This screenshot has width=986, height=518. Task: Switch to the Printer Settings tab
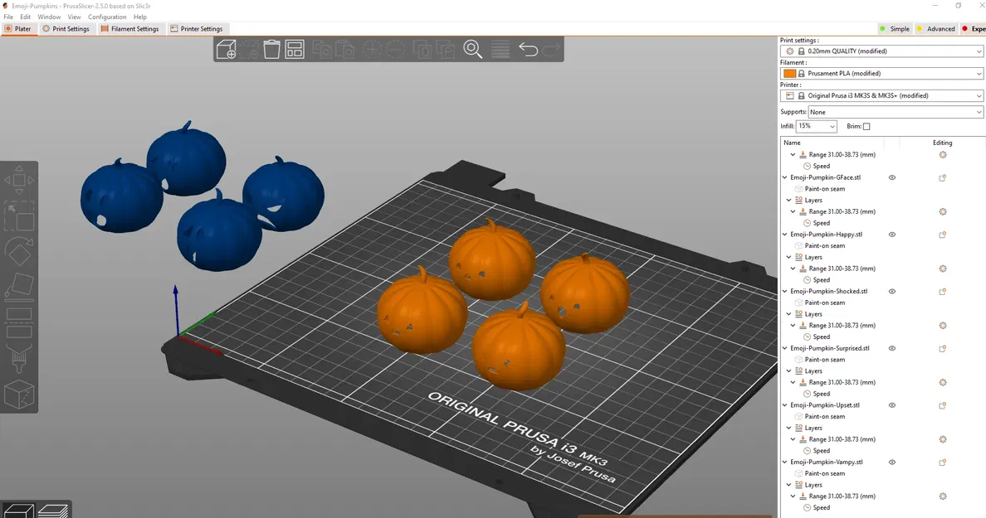point(197,29)
